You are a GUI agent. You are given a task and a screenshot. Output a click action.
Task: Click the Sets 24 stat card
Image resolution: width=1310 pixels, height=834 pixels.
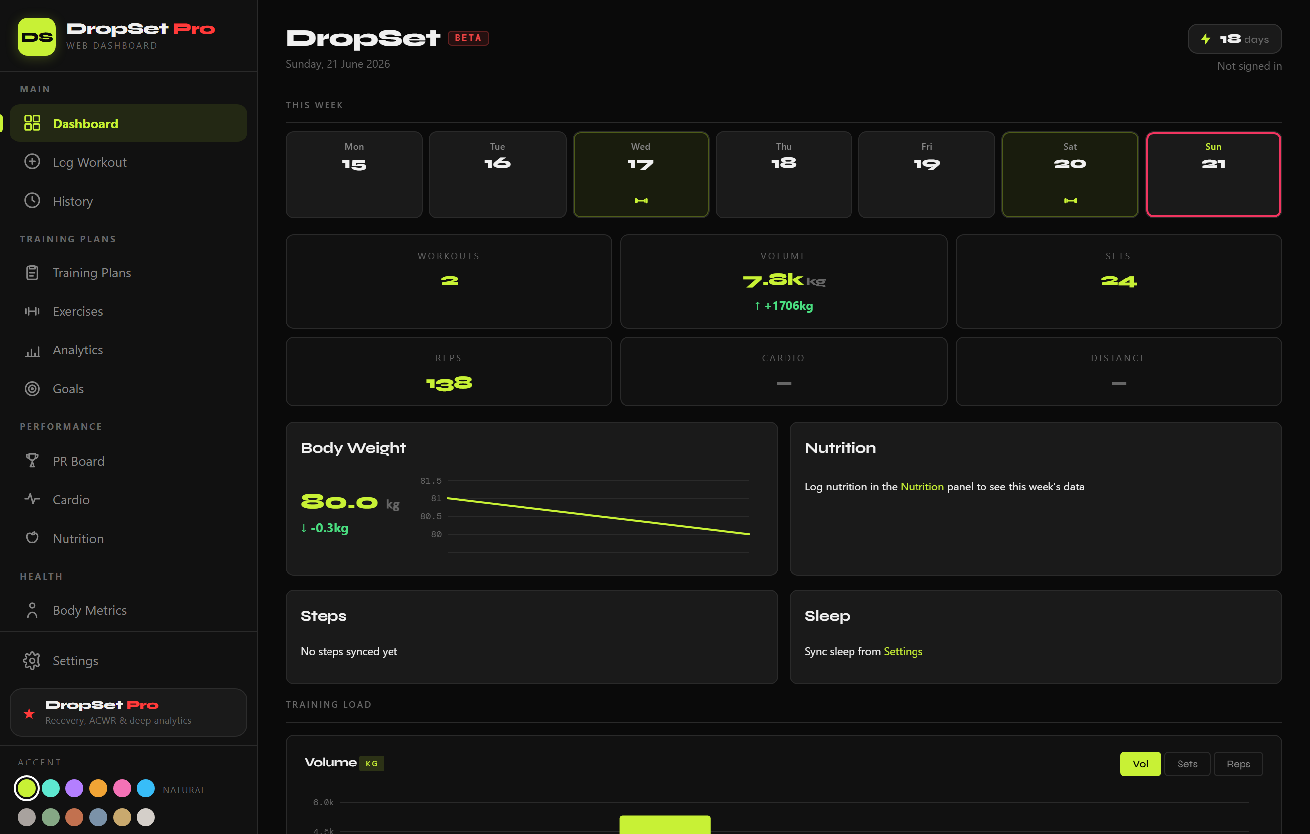click(x=1118, y=281)
